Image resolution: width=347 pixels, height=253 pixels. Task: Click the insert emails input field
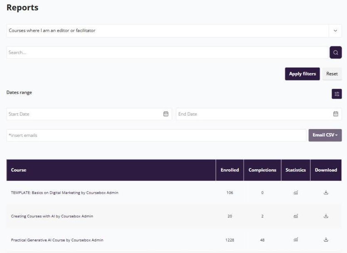(156, 135)
